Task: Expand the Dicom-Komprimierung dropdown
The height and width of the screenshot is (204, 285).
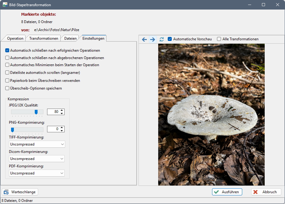Action: tap(37, 159)
